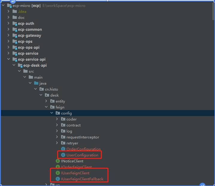
Task: Click the desk package icon
Action: pos(47,95)
